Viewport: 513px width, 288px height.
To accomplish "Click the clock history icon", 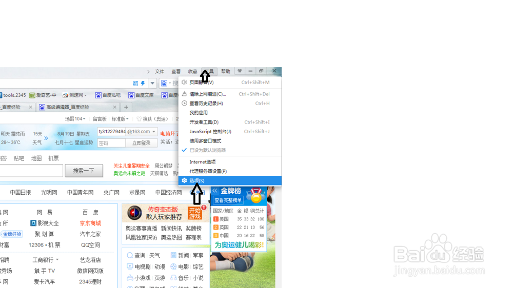I will pos(184,104).
